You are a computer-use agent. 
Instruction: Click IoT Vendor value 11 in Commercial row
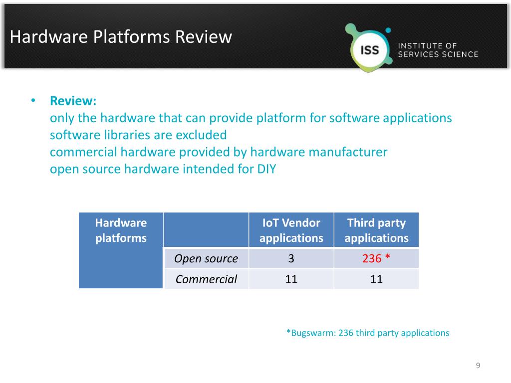tap(291, 279)
